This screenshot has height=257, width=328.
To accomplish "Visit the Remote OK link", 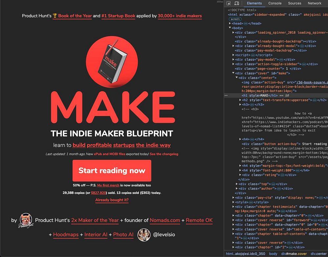I will point(199,220).
